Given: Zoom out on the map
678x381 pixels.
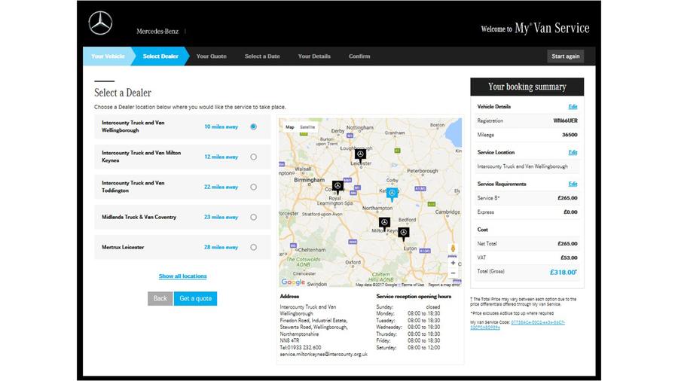Looking at the screenshot, I should 453,273.
